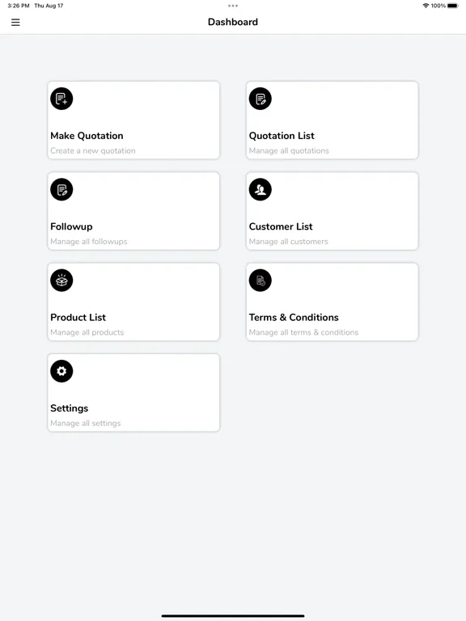This screenshot has width=466, height=621.
Task: Open the Quotation List title
Action: coord(282,136)
